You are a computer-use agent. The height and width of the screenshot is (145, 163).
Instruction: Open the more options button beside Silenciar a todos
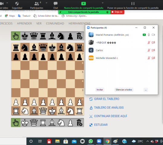[146, 90]
